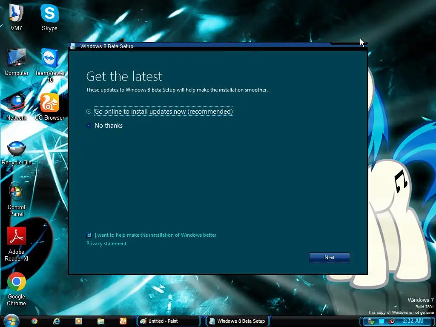Open the 2:32 AM system clock
The height and width of the screenshot is (327, 436).
[413, 321]
